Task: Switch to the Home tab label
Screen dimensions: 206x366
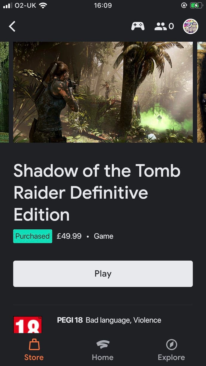Action: click(x=103, y=357)
